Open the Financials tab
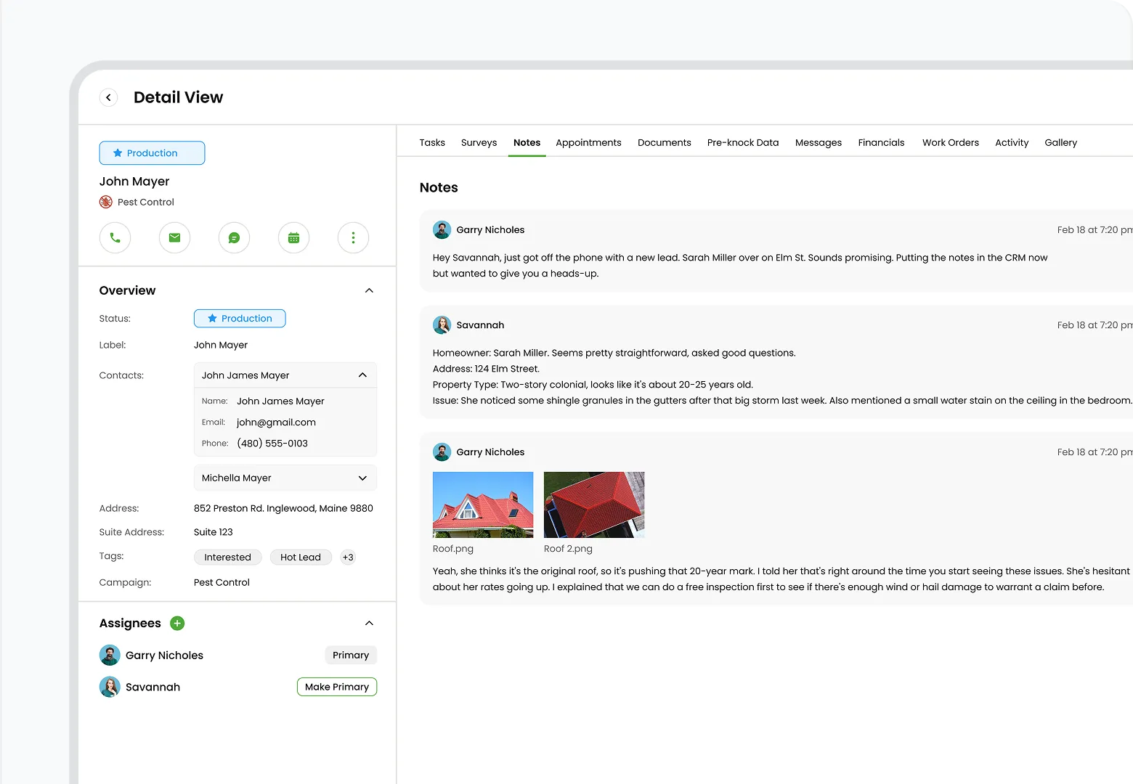The height and width of the screenshot is (784, 1133). click(x=881, y=142)
